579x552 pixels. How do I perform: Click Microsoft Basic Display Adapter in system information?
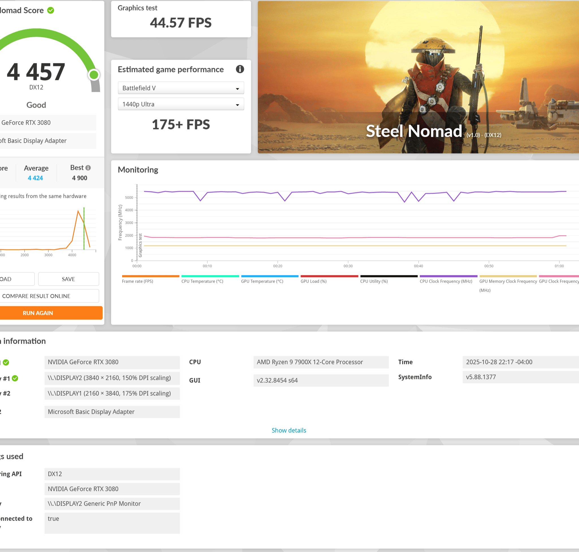pos(112,412)
